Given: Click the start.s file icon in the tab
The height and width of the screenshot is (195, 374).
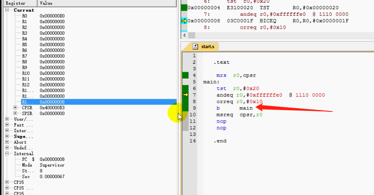Looking at the screenshot, I should pos(195,47).
